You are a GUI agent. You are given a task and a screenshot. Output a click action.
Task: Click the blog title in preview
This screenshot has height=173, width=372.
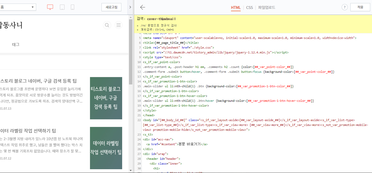(11, 25)
